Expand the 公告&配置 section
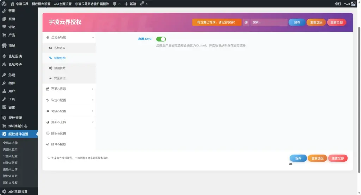Screen dimensions: 361x195 [x=93, y=100]
